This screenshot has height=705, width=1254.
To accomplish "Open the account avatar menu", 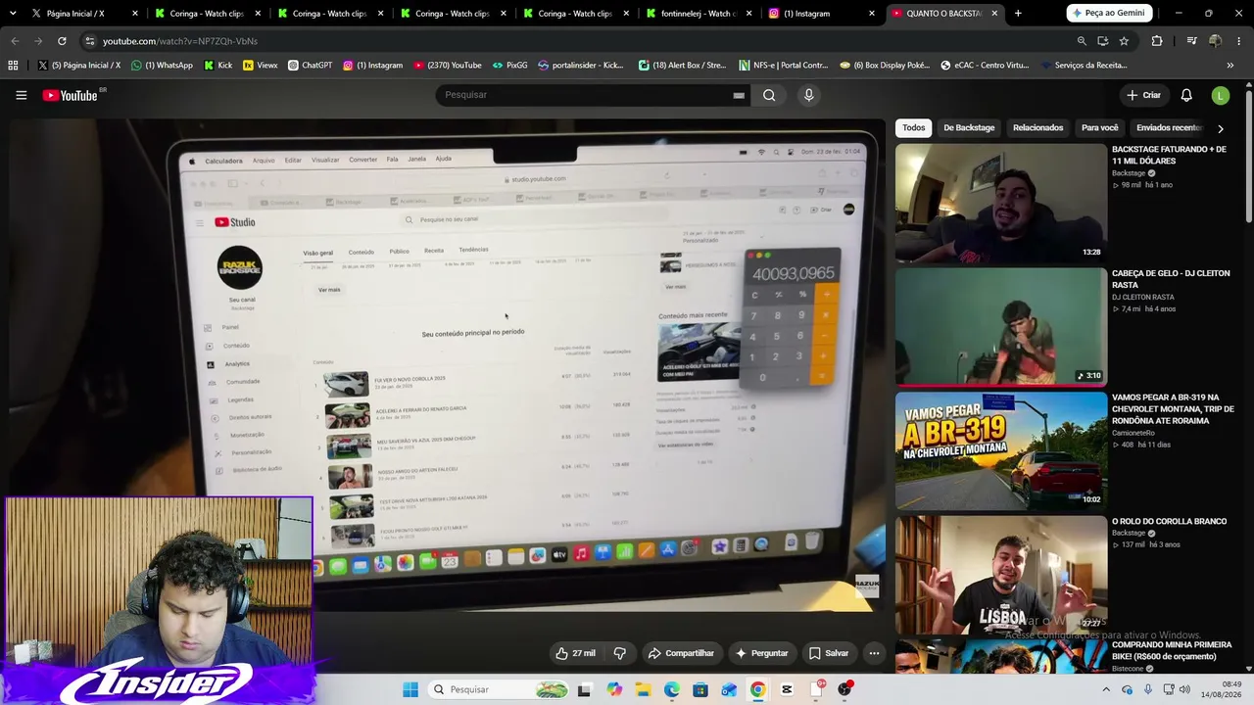I will (1220, 95).
